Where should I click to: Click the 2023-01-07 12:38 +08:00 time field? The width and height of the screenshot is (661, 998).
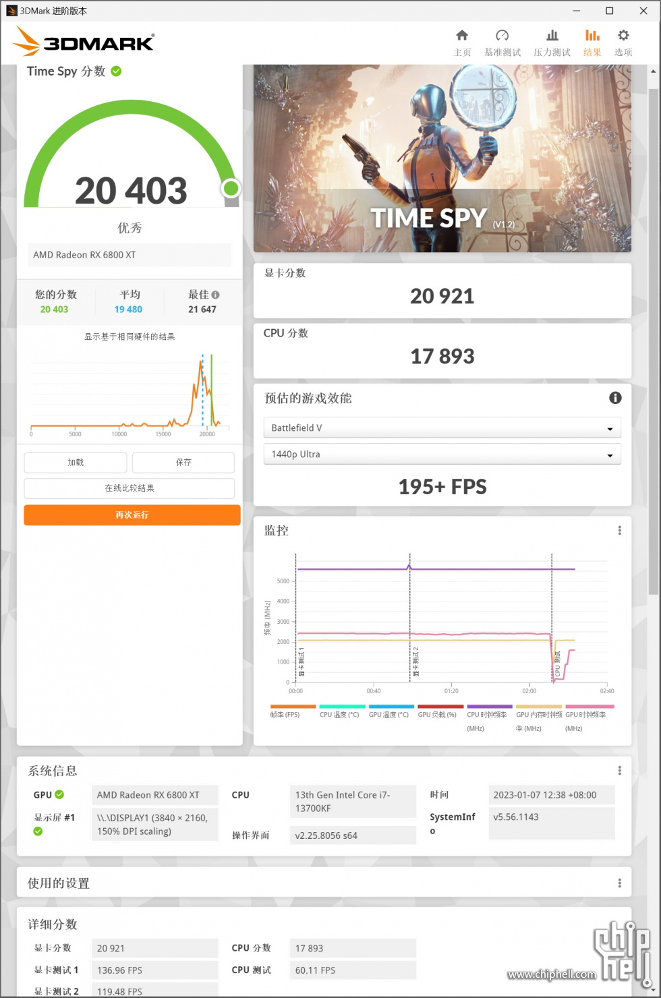552,795
